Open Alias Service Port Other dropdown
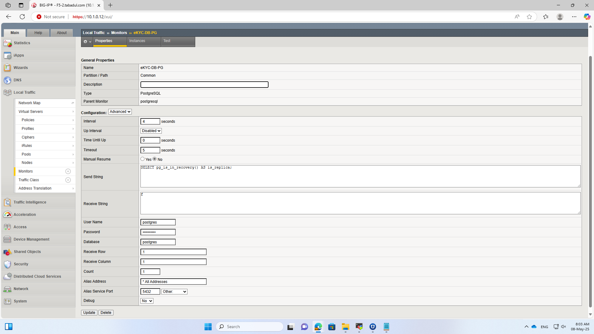 click(x=174, y=292)
